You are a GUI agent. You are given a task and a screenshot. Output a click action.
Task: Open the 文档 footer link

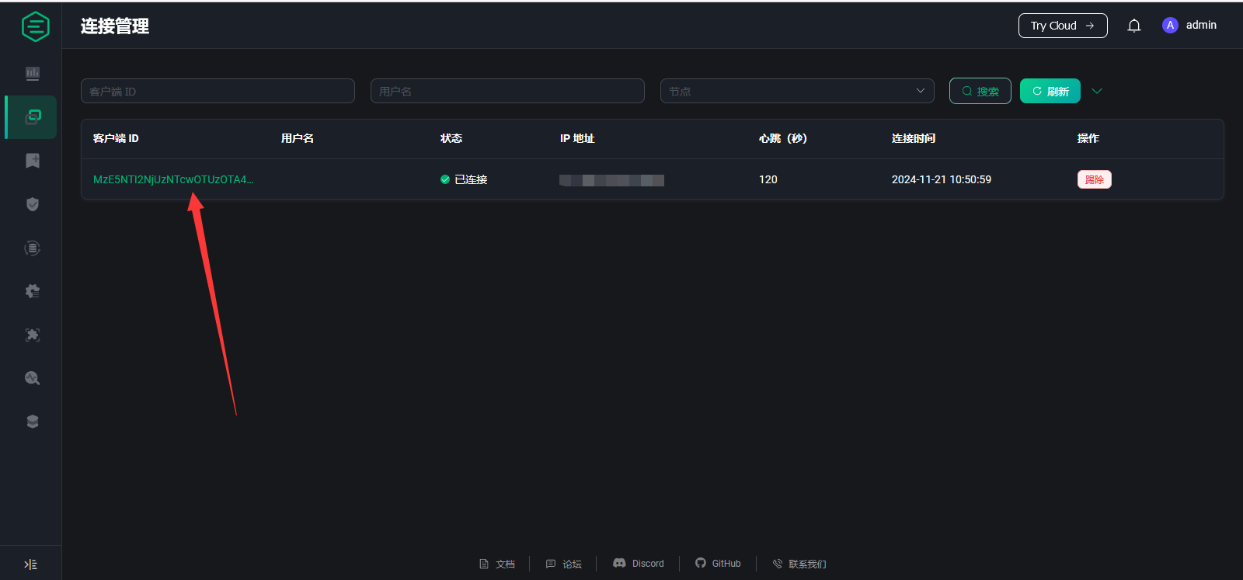point(497,564)
